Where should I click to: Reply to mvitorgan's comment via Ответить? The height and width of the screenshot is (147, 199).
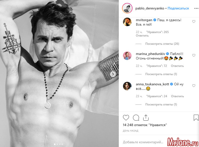tap(142, 36)
